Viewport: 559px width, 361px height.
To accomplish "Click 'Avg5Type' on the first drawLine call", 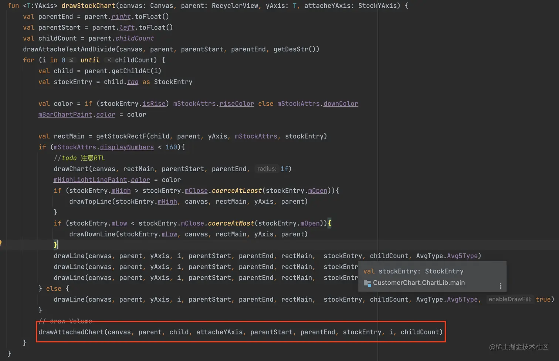I will [x=462, y=256].
